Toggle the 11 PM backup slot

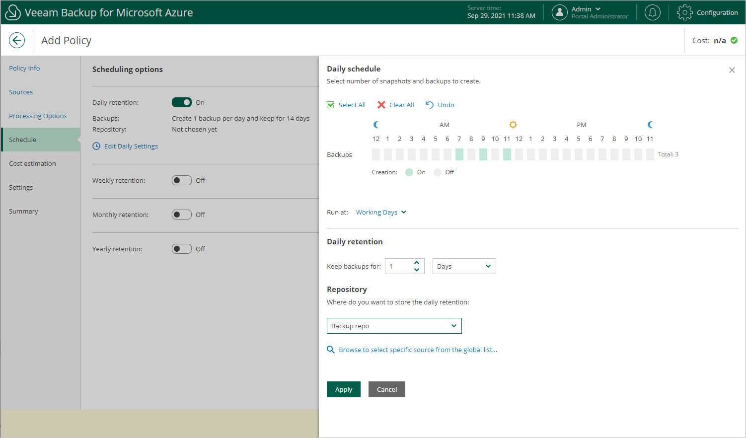[x=650, y=154]
